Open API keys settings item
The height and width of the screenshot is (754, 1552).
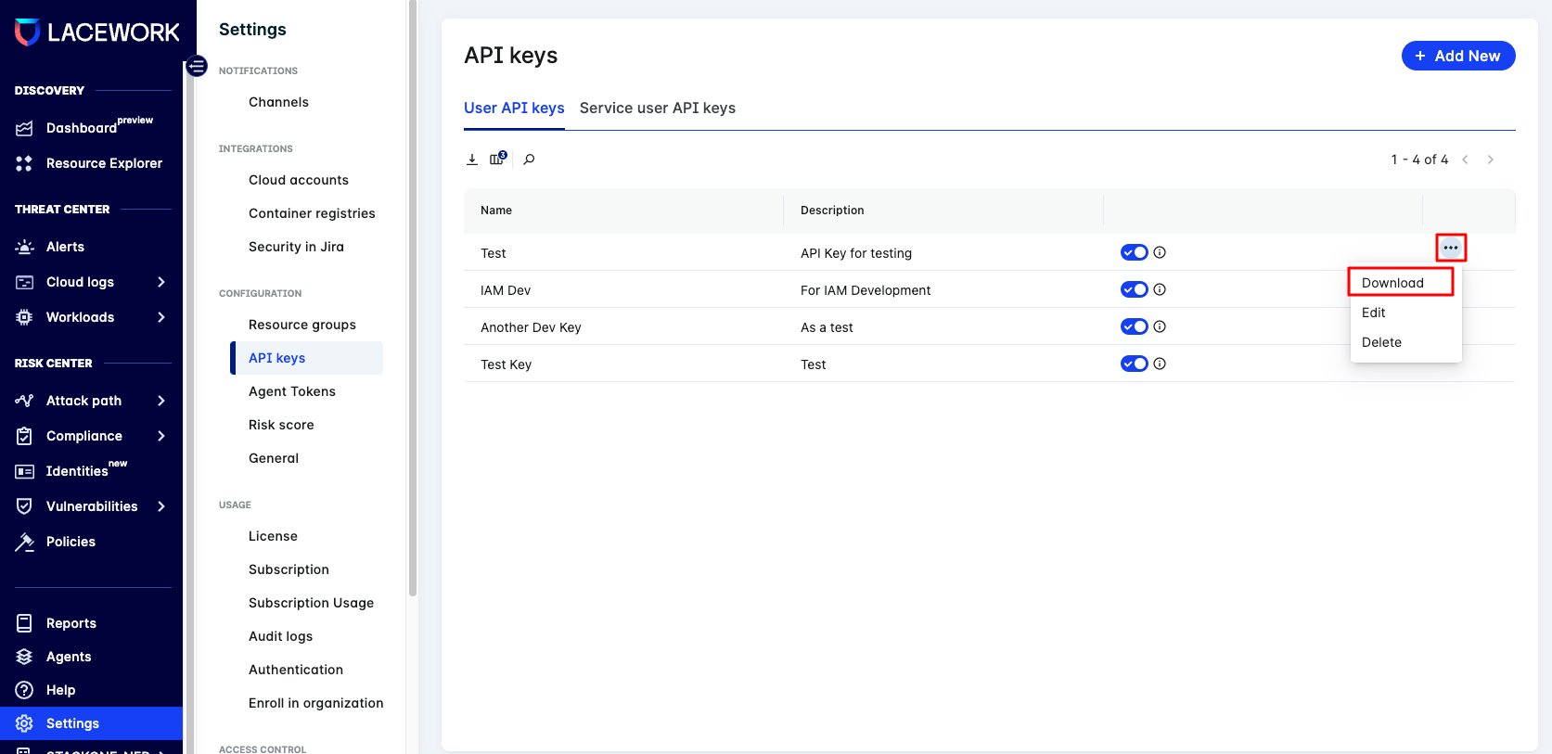click(x=306, y=358)
